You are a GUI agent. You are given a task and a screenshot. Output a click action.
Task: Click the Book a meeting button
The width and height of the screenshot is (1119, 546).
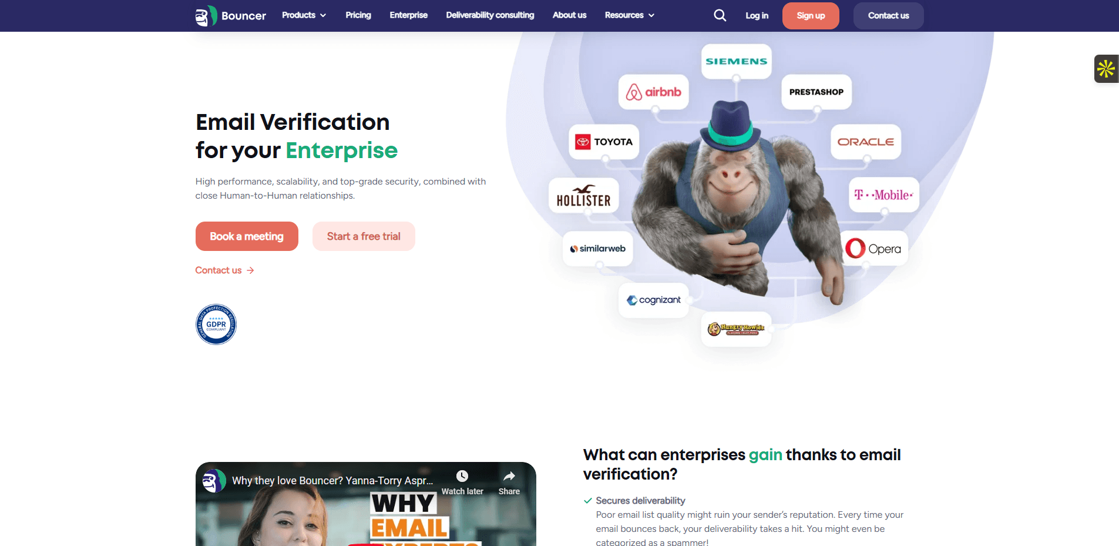[247, 236]
